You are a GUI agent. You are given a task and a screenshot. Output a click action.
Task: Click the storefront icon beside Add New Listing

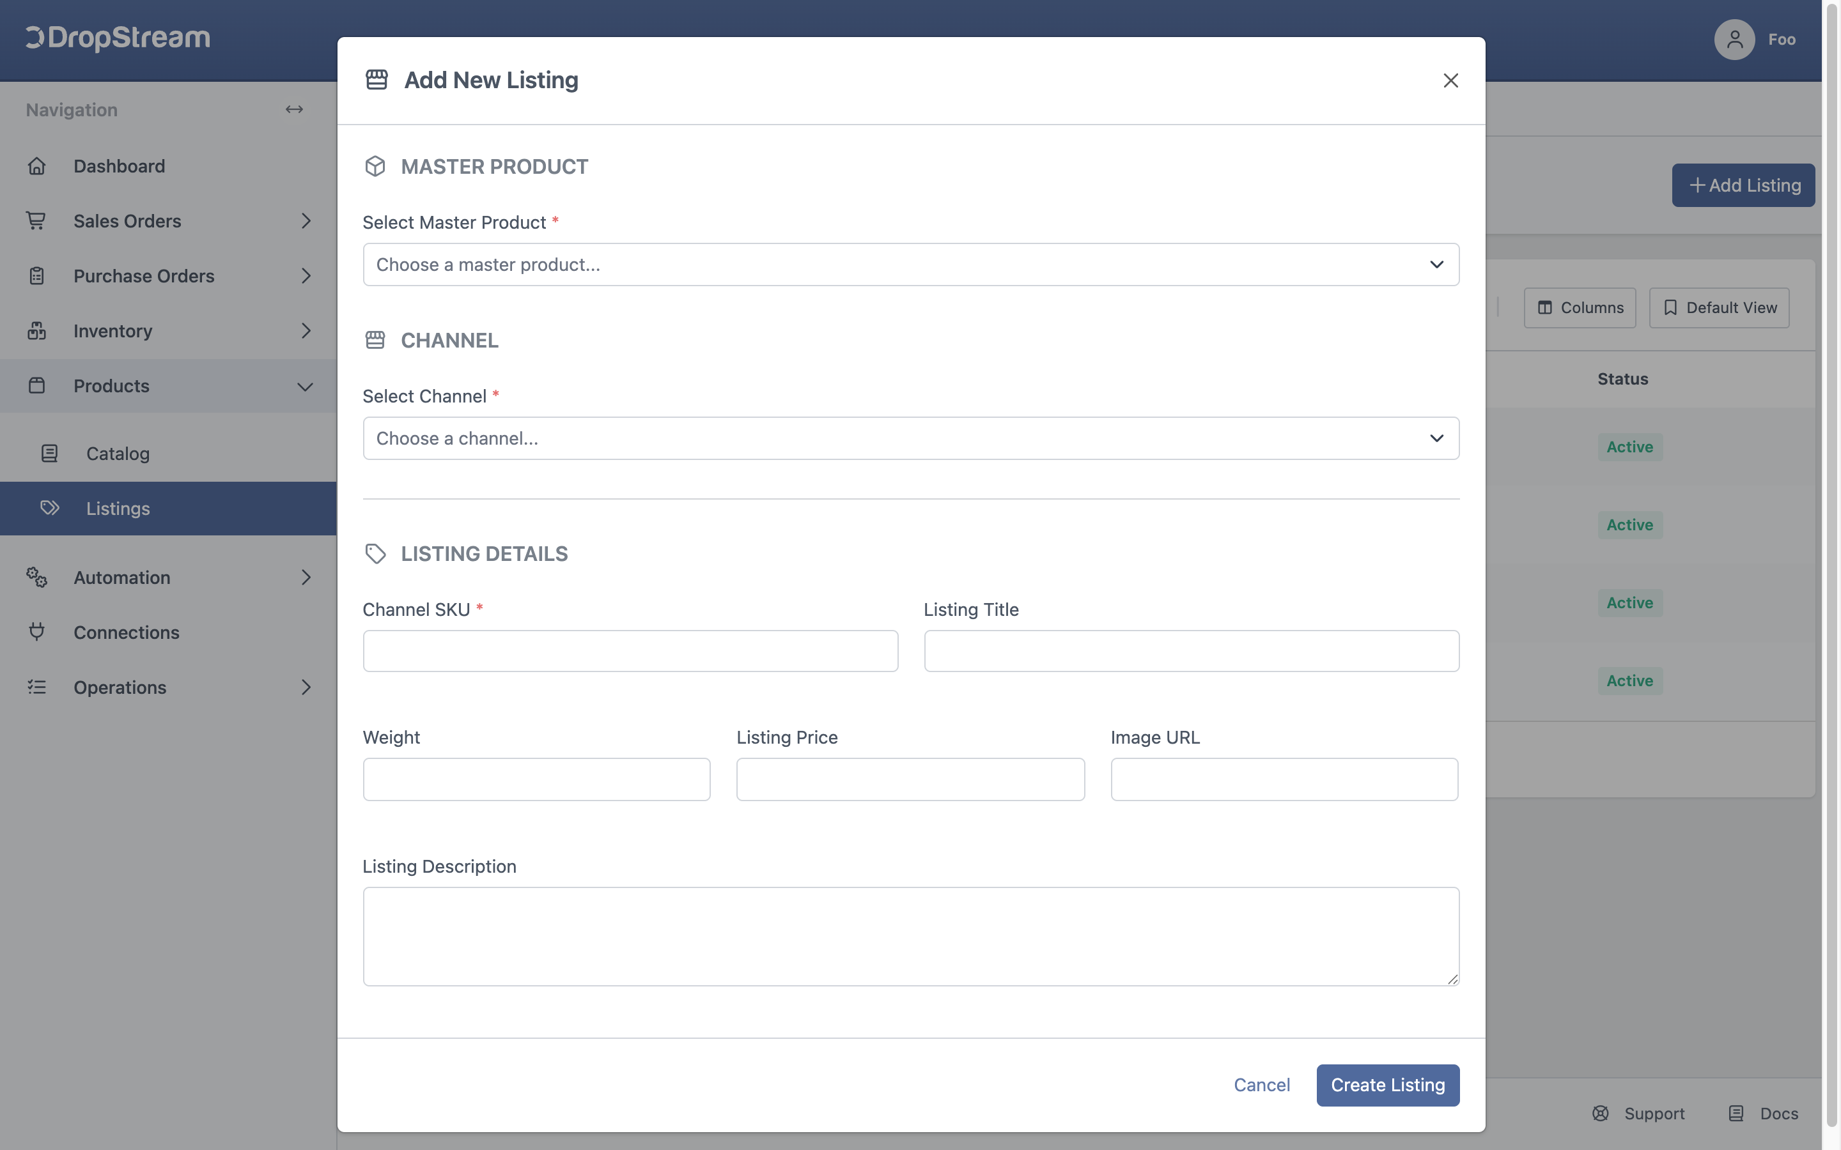(377, 80)
